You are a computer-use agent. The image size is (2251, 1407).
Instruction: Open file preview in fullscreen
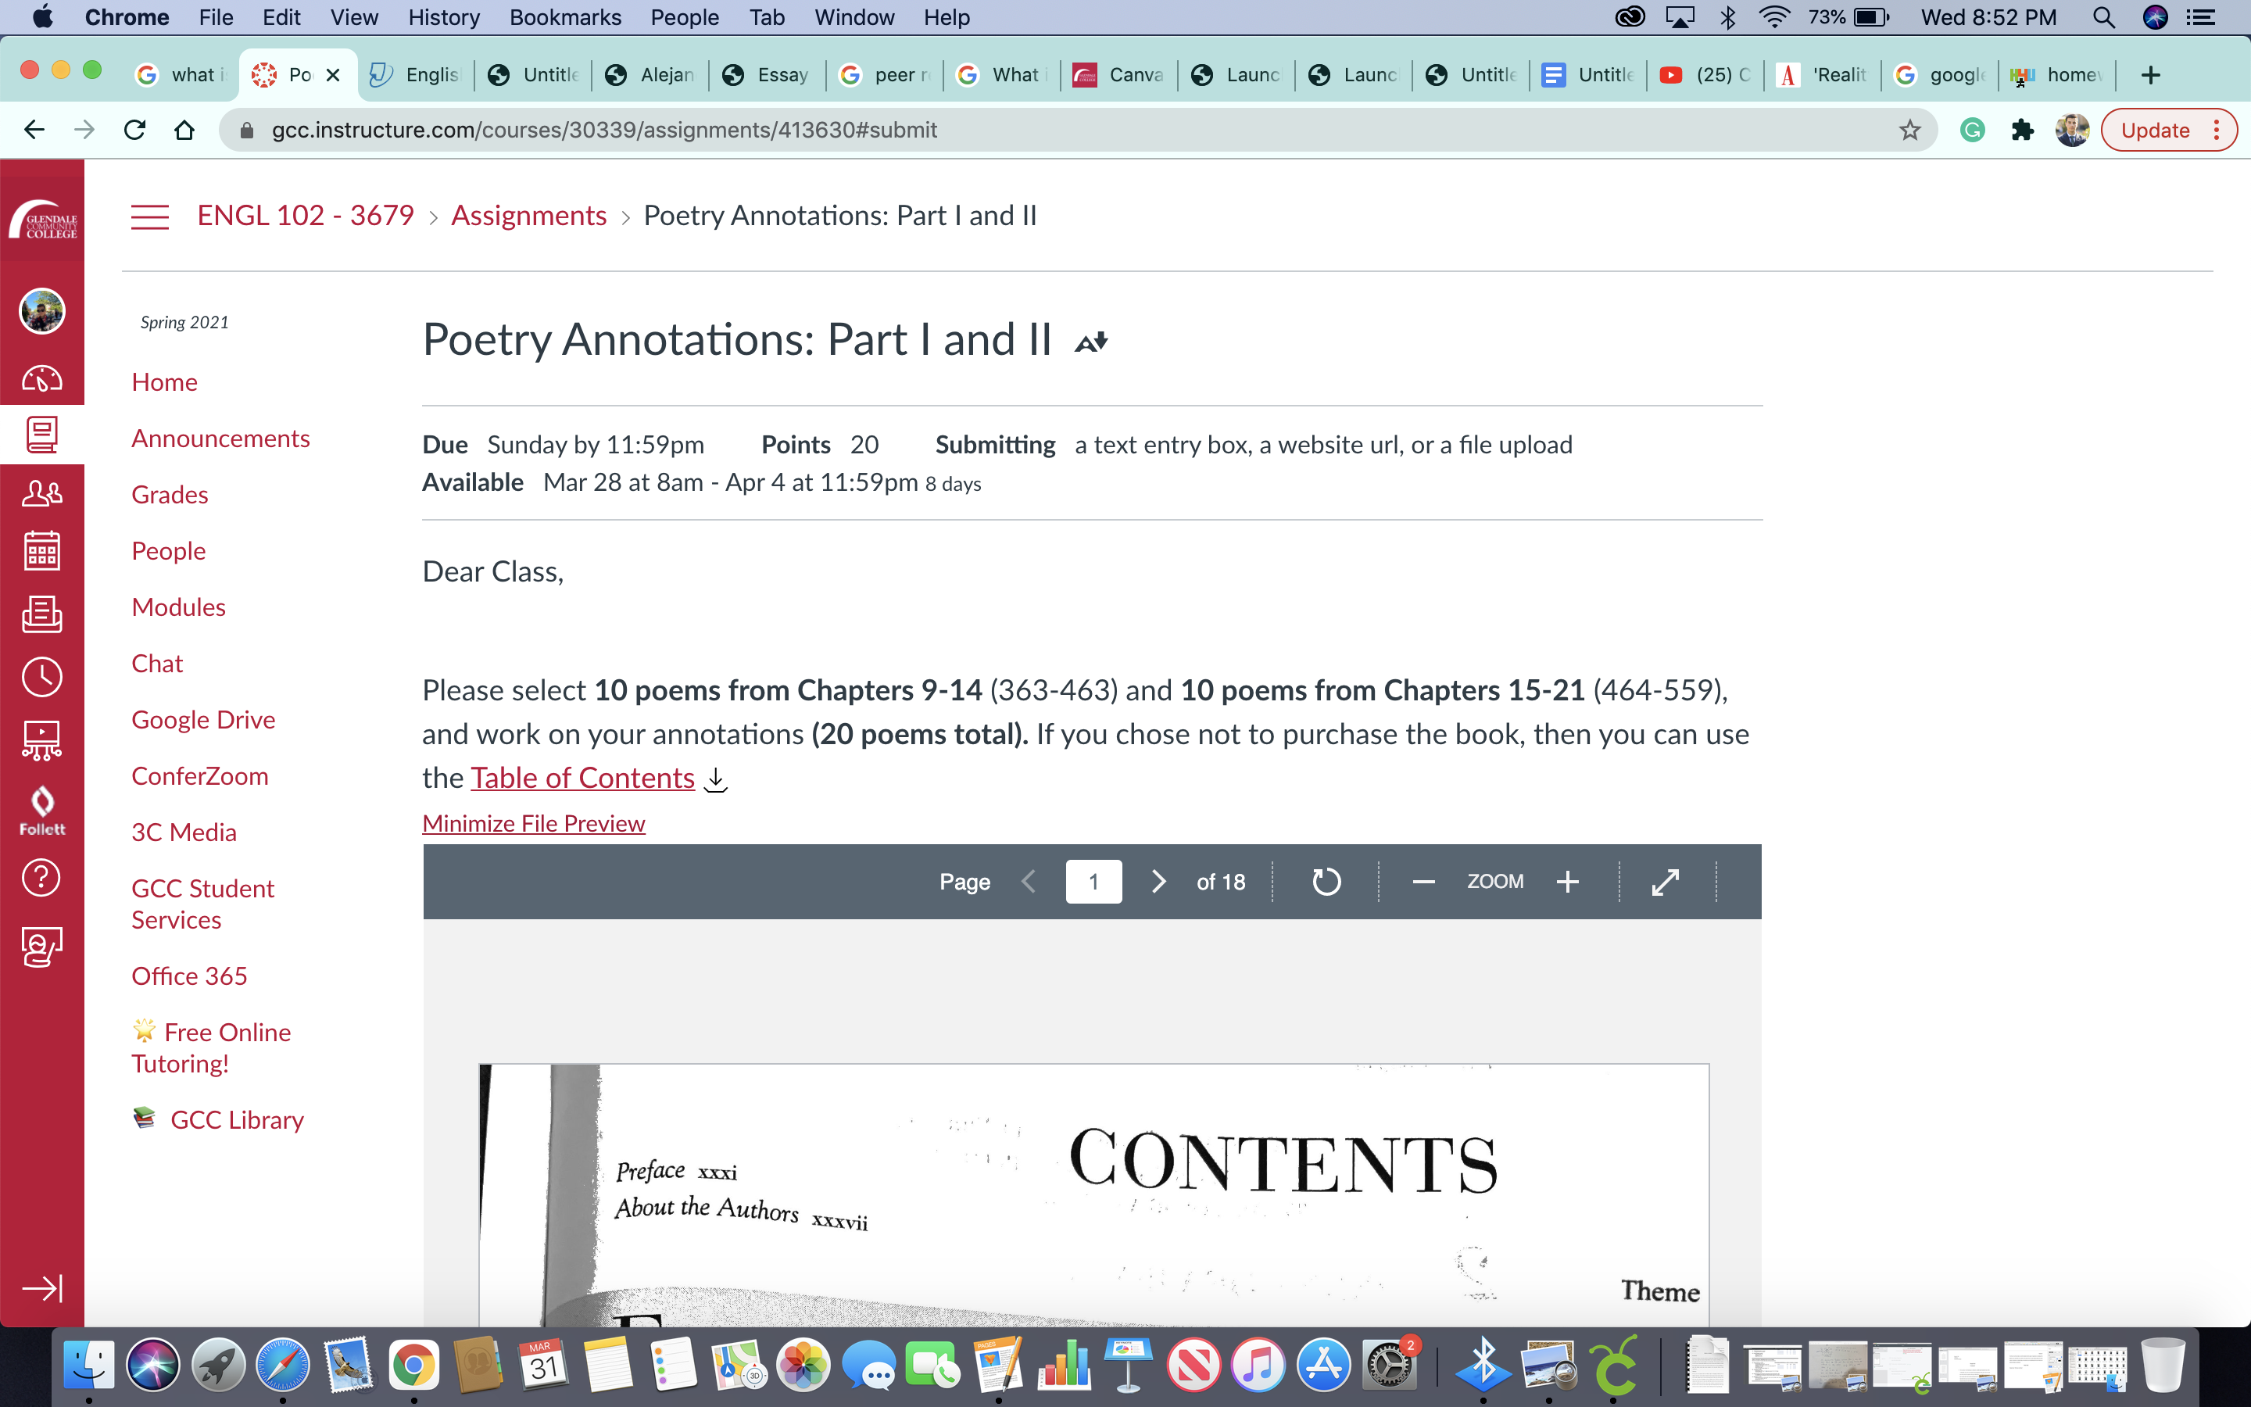pos(1665,881)
